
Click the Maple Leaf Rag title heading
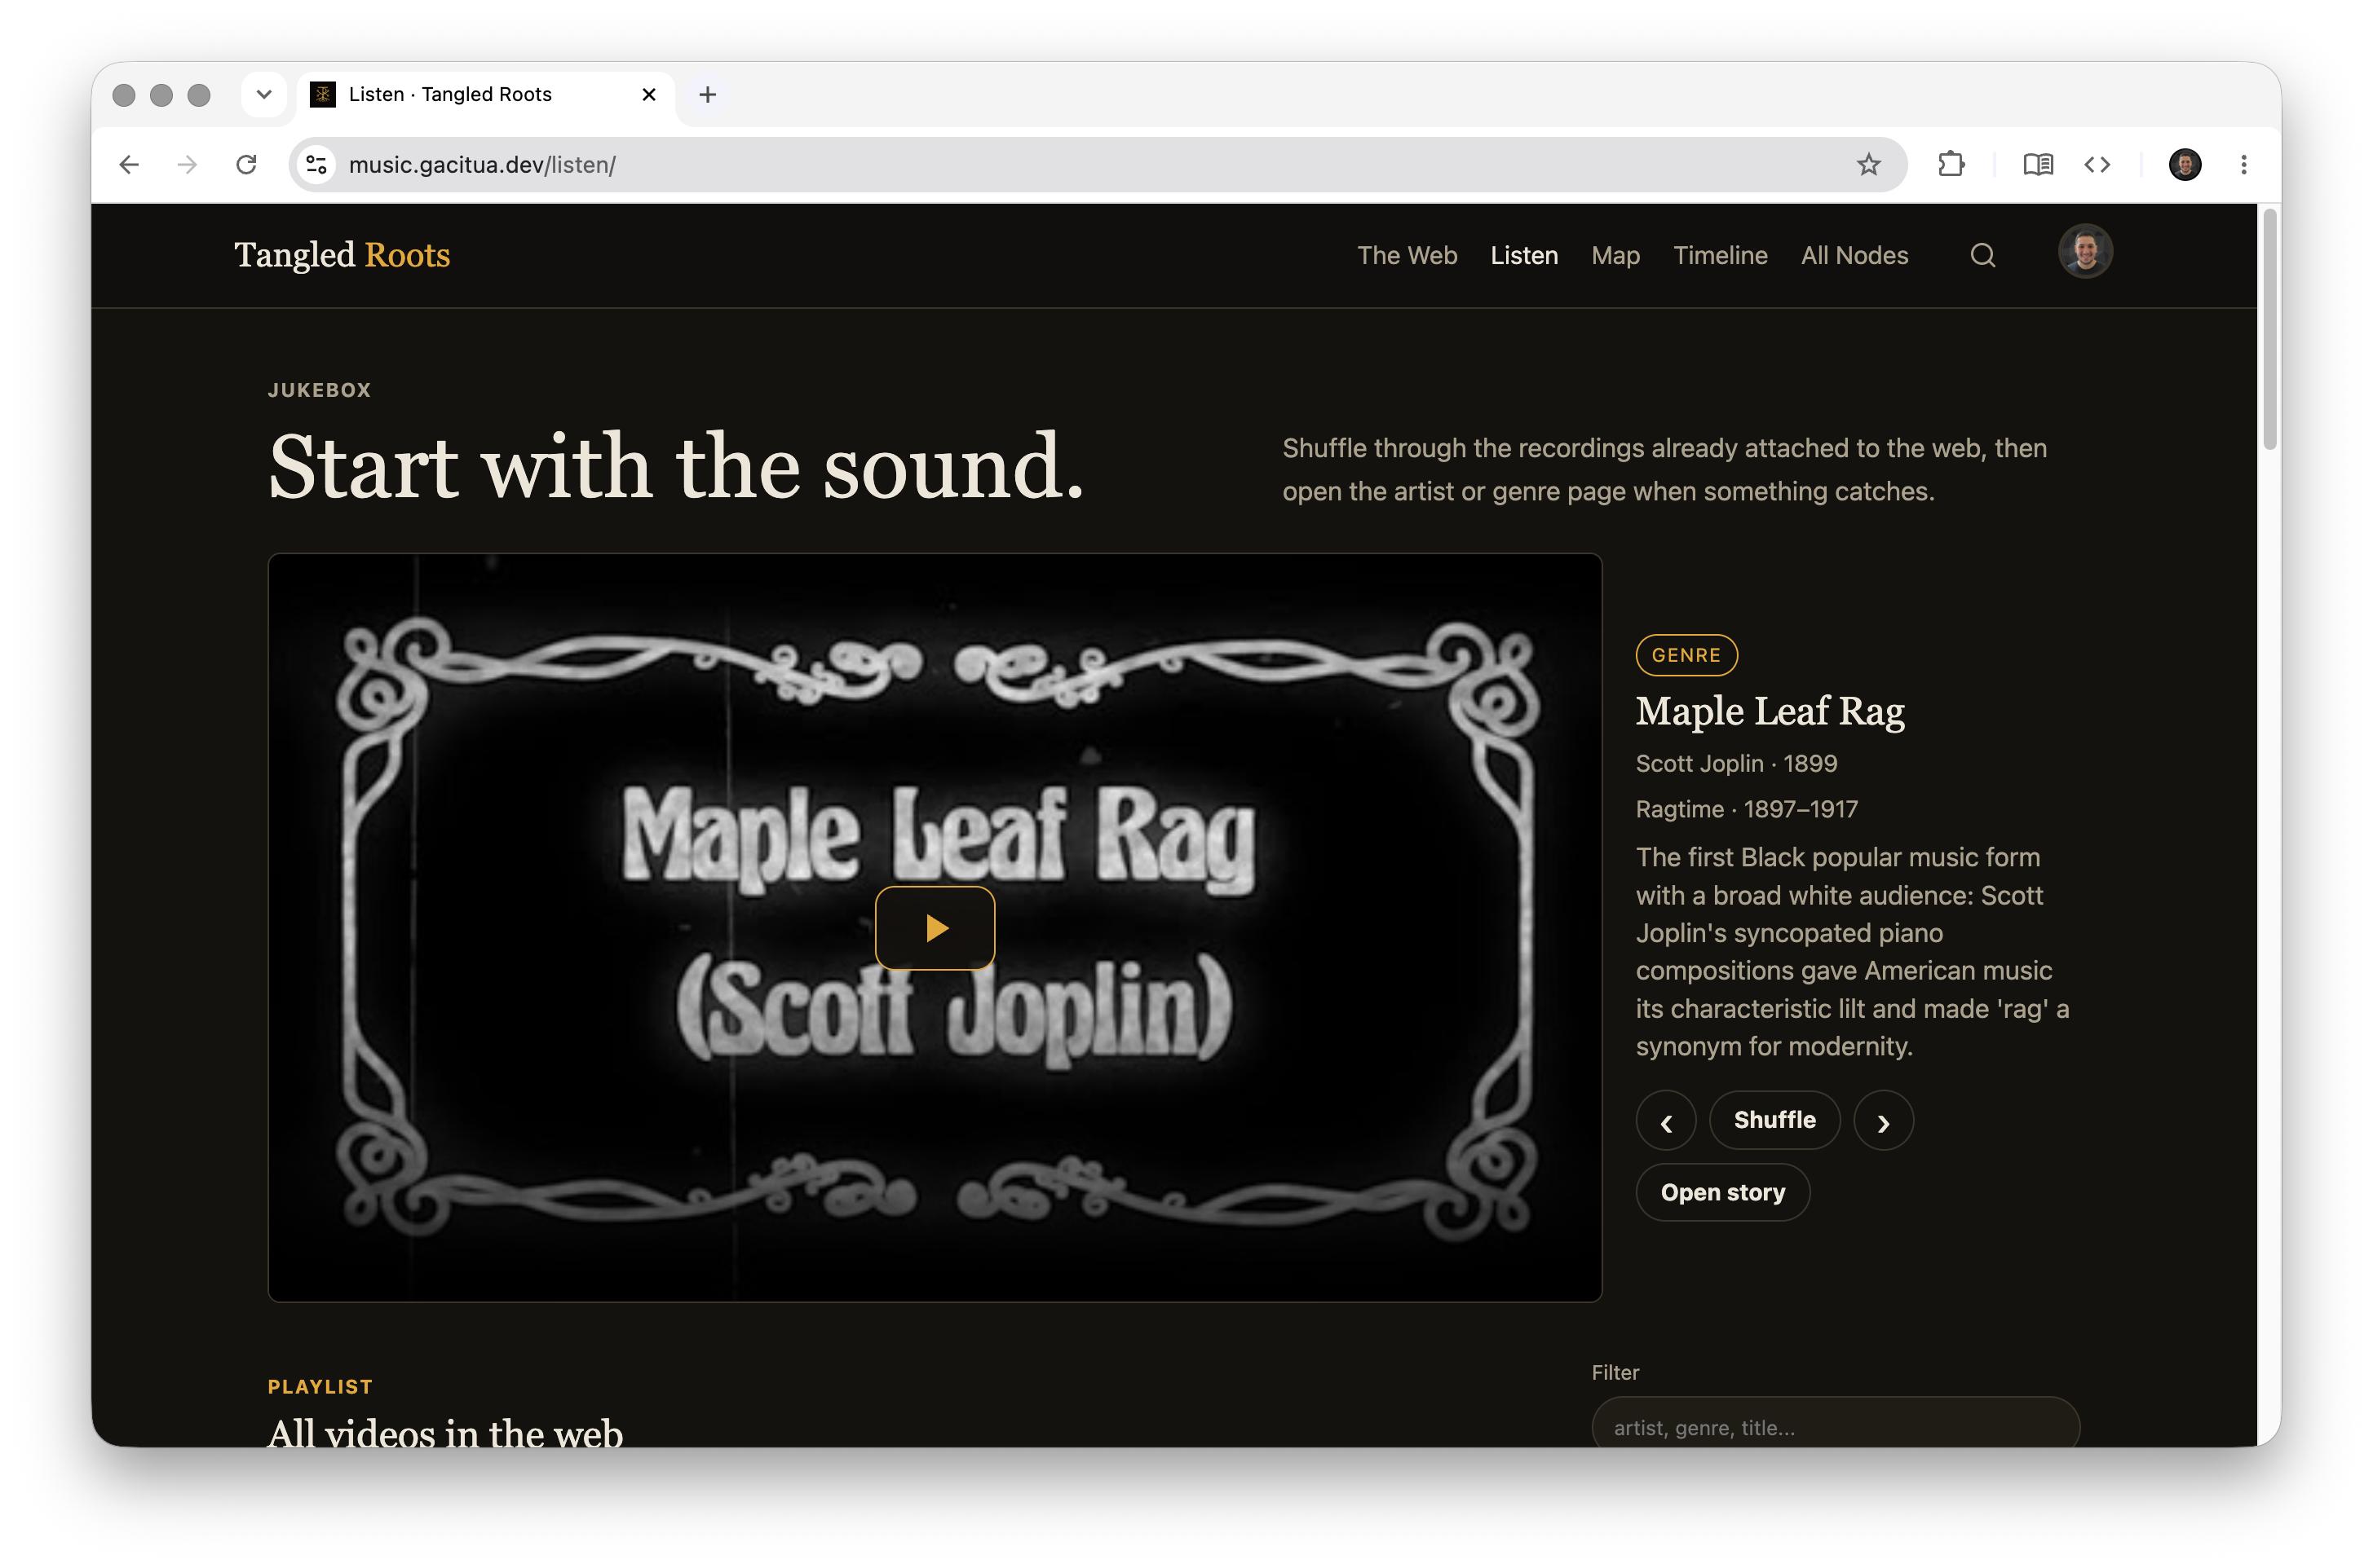pyautogui.click(x=1770, y=711)
